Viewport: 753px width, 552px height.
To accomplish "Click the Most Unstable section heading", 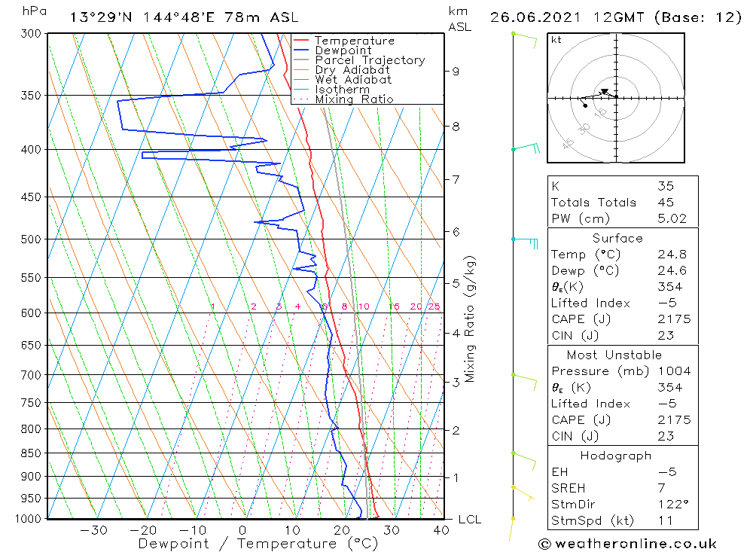I will pos(614,355).
